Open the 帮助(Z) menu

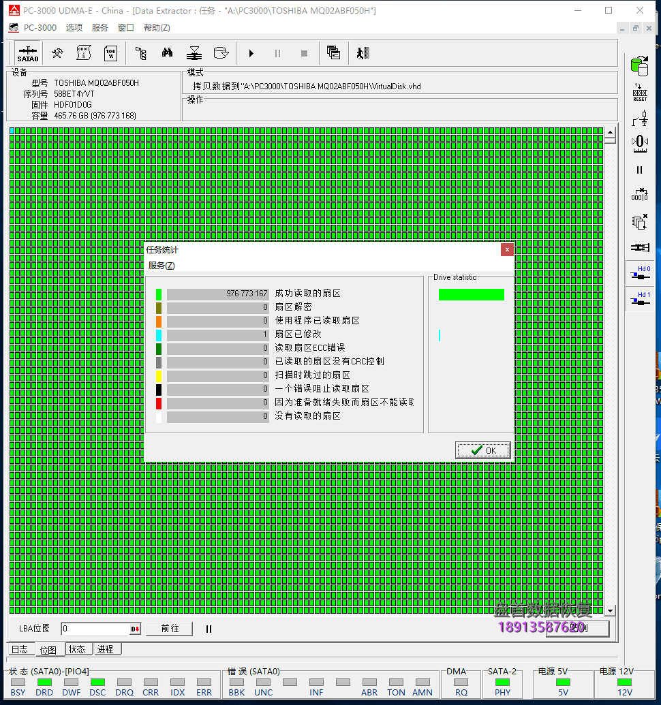(x=157, y=28)
